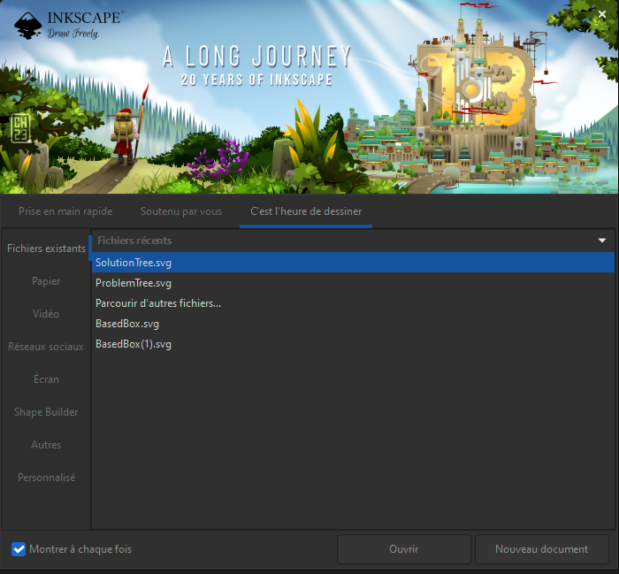Select Fichiers existants in the sidebar
Image resolution: width=619 pixels, height=574 pixels.
click(x=46, y=249)
